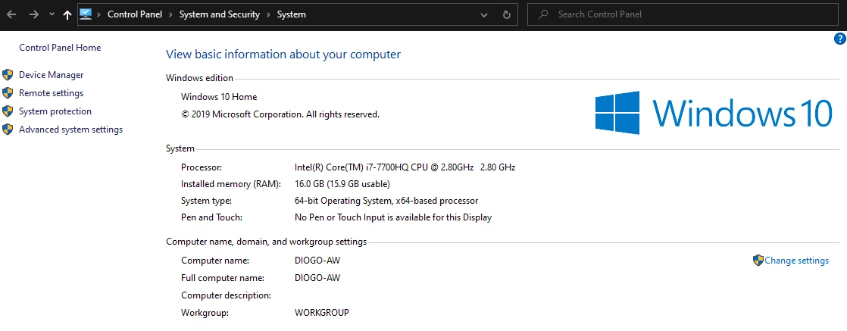Refresh the System page

(x=507, y=15)
